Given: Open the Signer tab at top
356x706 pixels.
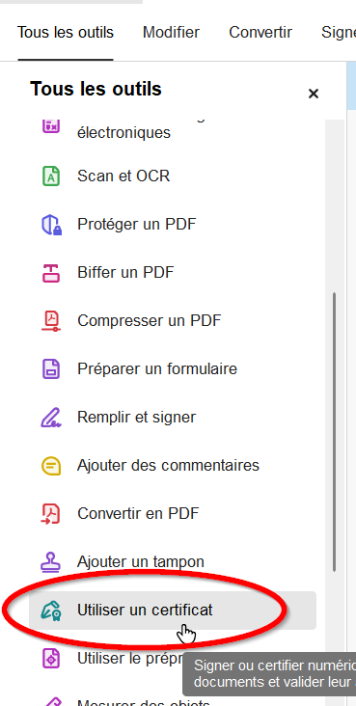Looking at the screenshot, I should (339, 33).
